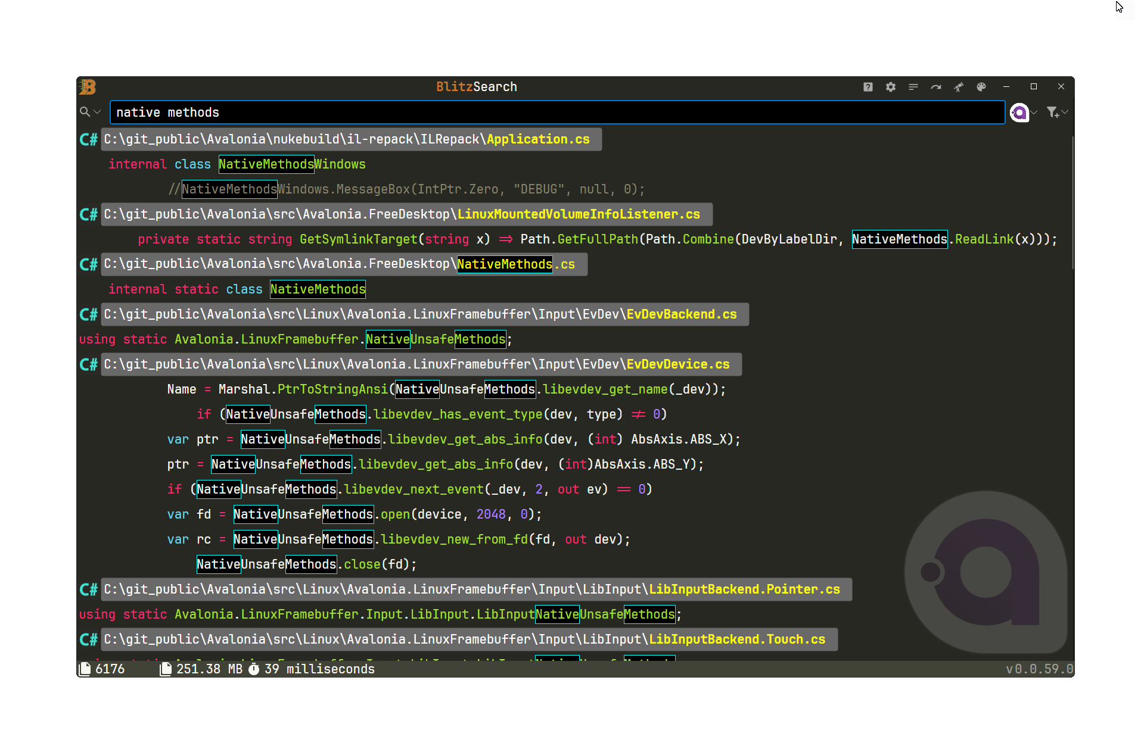Open EvDevBackend.cs result header
Screen dimensions: 1144x749
pyautogui.click(x=425, y=314)
